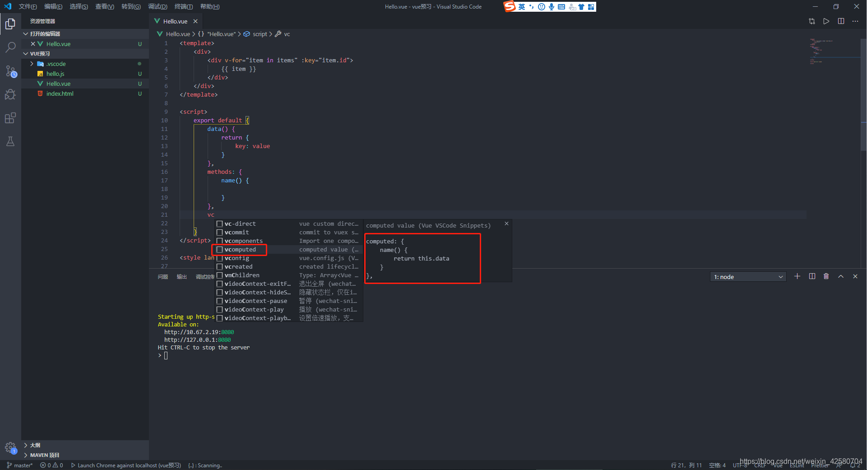Open the Source Control view
Viewport: 867px width, 470px height.
(10, 71)
